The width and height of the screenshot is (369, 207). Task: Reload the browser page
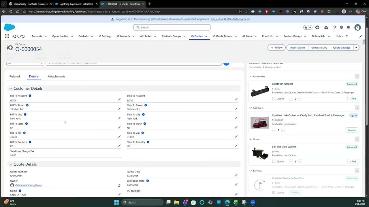coord(11,11)
